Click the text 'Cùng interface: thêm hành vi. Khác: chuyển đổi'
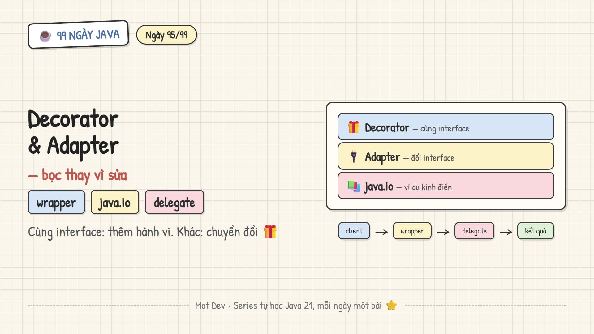 click(x=143, y=232)
